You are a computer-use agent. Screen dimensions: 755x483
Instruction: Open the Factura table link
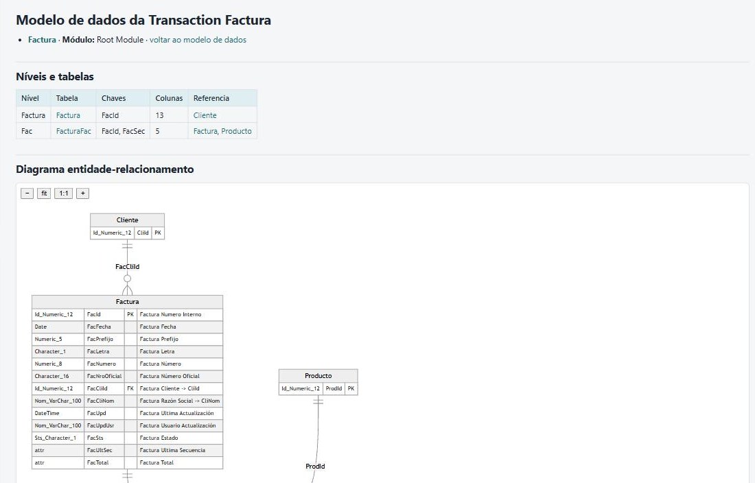68,115
